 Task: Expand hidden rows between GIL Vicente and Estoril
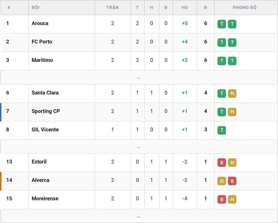[139, 147]
